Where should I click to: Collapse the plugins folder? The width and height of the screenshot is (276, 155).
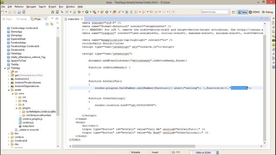16,108
